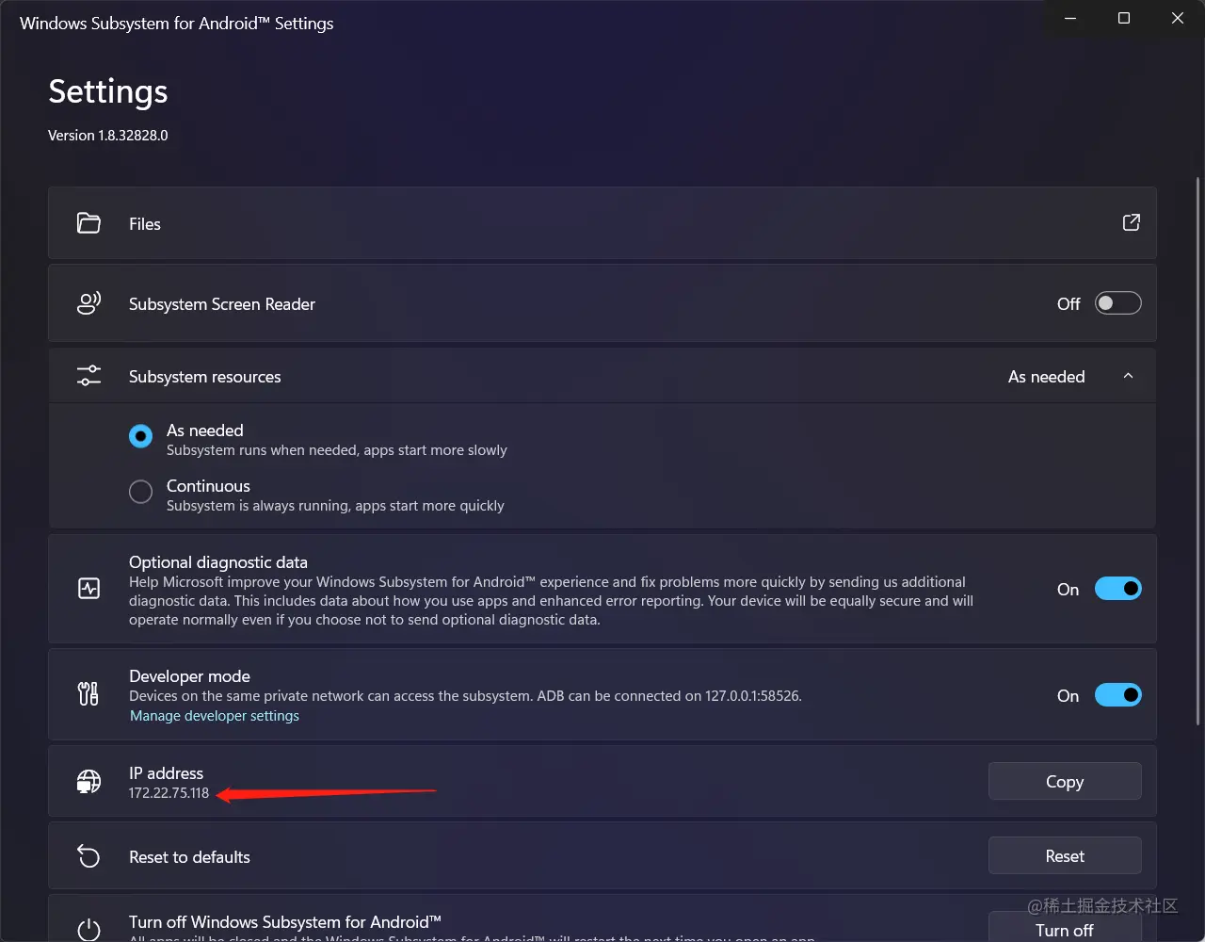Click the Subsystem resources sliders icon

coord(88,376)
